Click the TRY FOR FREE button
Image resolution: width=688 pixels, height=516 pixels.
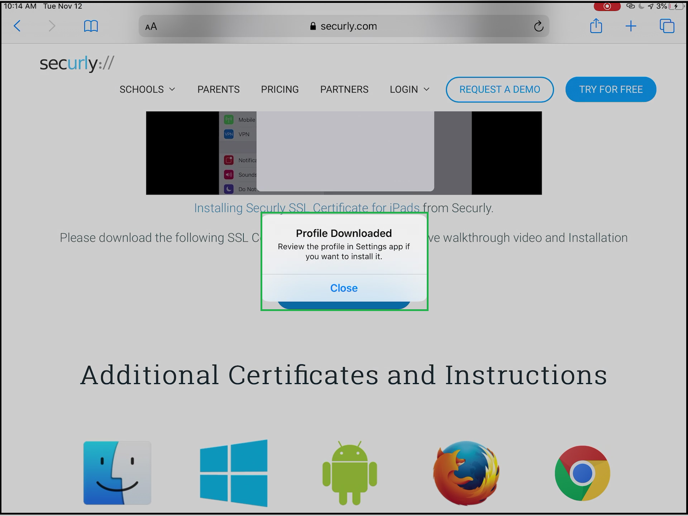click(x=611, y=89)
